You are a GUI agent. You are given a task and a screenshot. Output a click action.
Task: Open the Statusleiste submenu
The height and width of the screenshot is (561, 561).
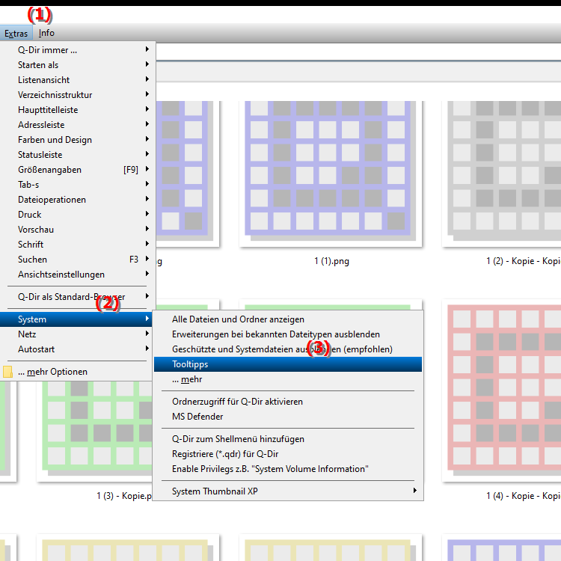click(x=78, y=155)
